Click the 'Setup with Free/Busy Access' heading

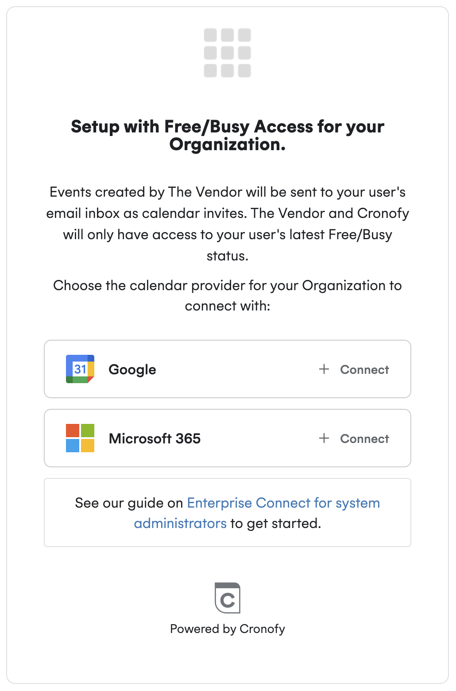(228, 127)
